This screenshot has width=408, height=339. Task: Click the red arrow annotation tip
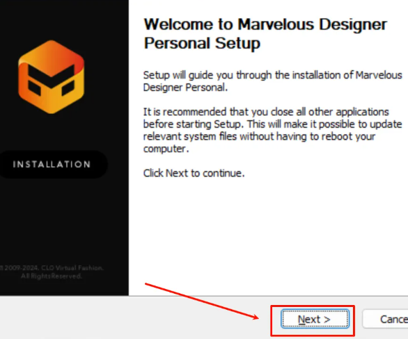pyautogui.click(x=258, y=317)
